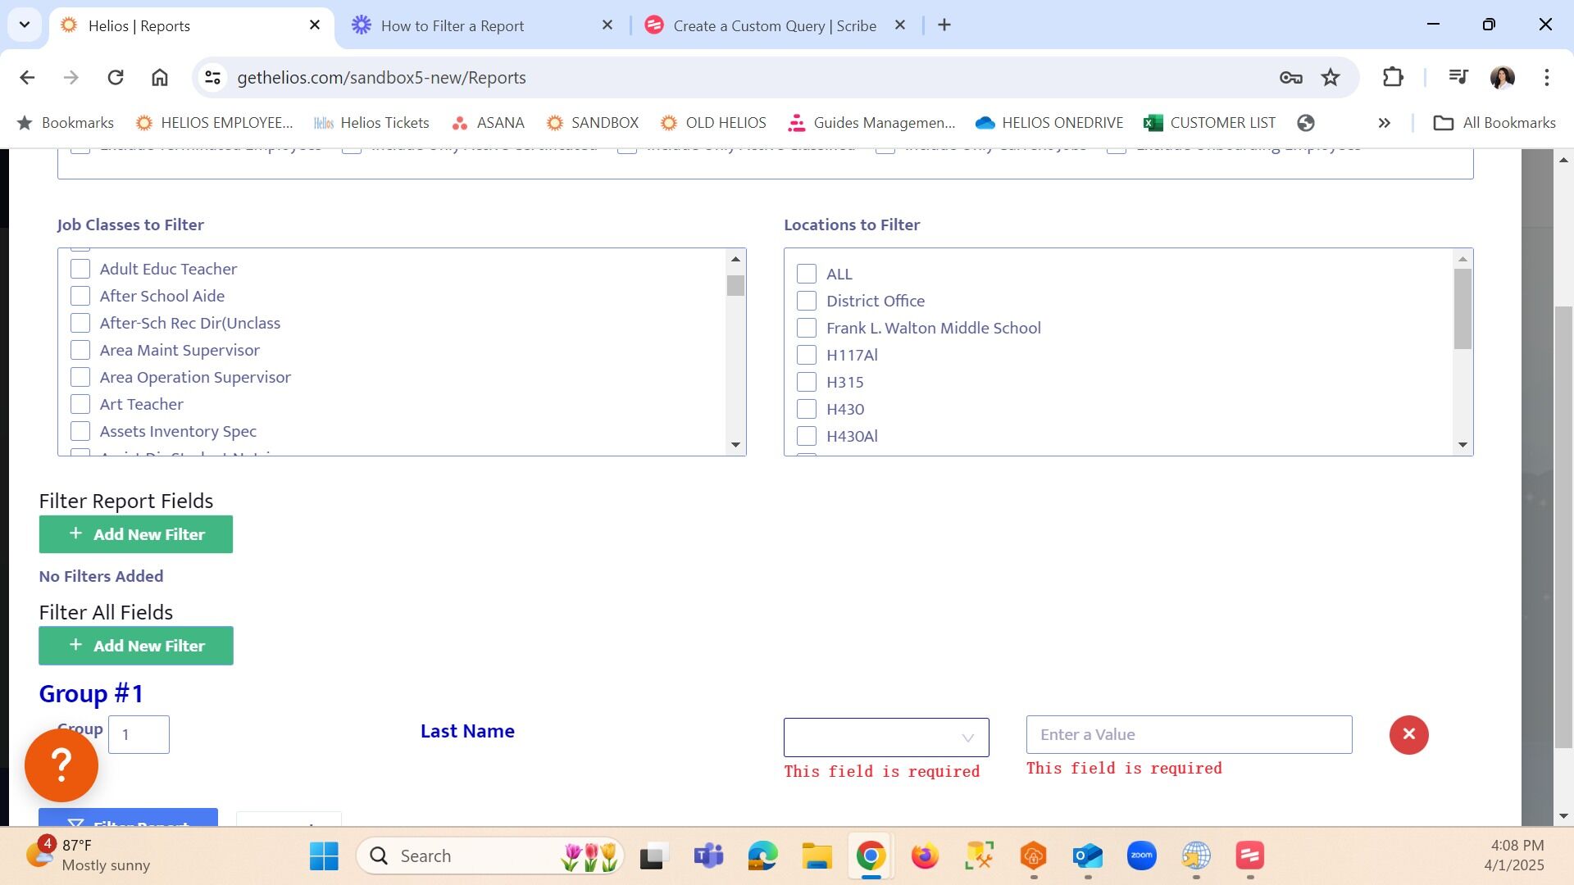Click the Chrome home icon
The width and height of the screenshot is (1574, 885).
coord(160,78)
